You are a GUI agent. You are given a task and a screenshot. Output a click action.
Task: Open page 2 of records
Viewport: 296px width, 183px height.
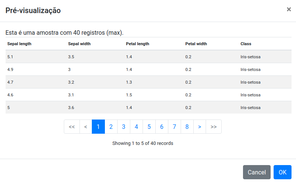(x=111, y=127)
